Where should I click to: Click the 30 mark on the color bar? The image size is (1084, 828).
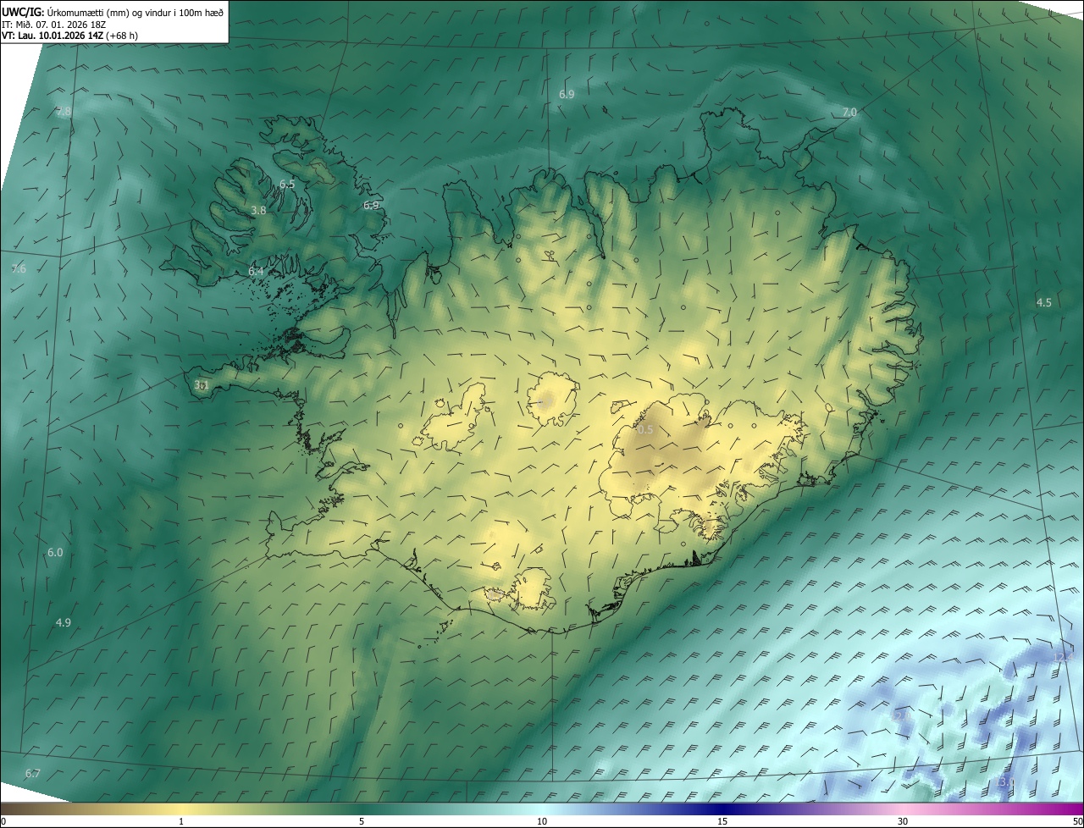point(903,821)
